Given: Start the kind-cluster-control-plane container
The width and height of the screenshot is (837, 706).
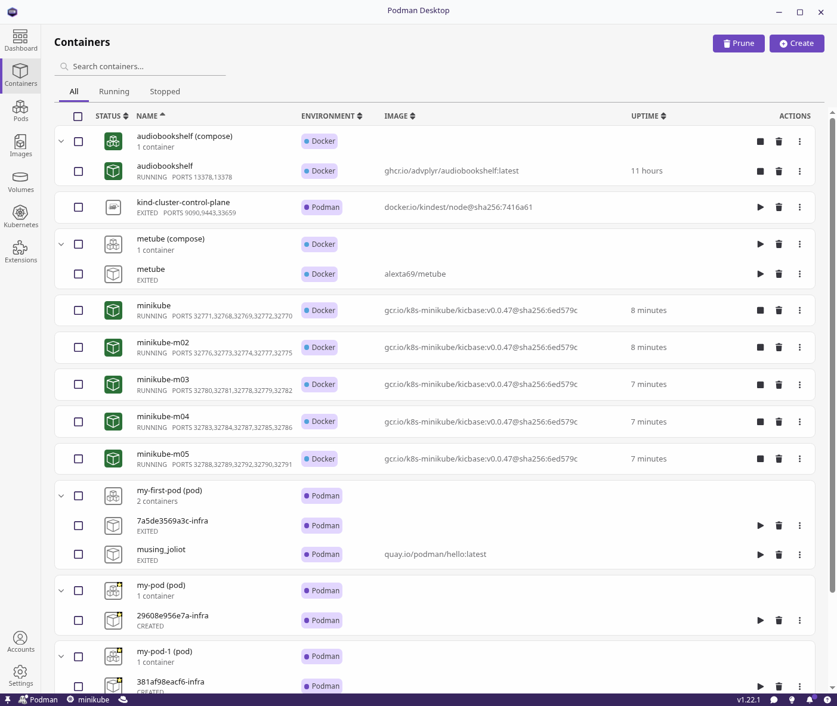Looking at the screenshot, I should (760, 208).
